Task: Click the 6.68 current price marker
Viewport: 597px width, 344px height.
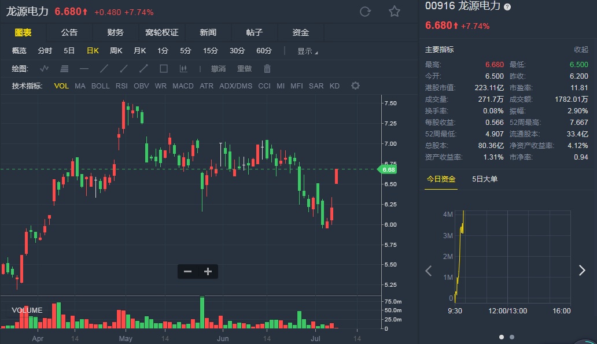Action: 388,170
